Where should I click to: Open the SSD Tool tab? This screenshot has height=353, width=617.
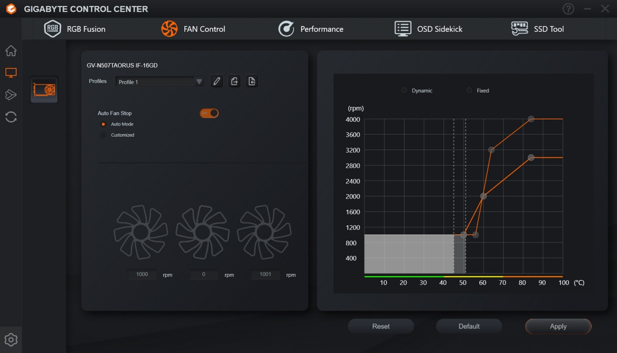coord(537,29)
